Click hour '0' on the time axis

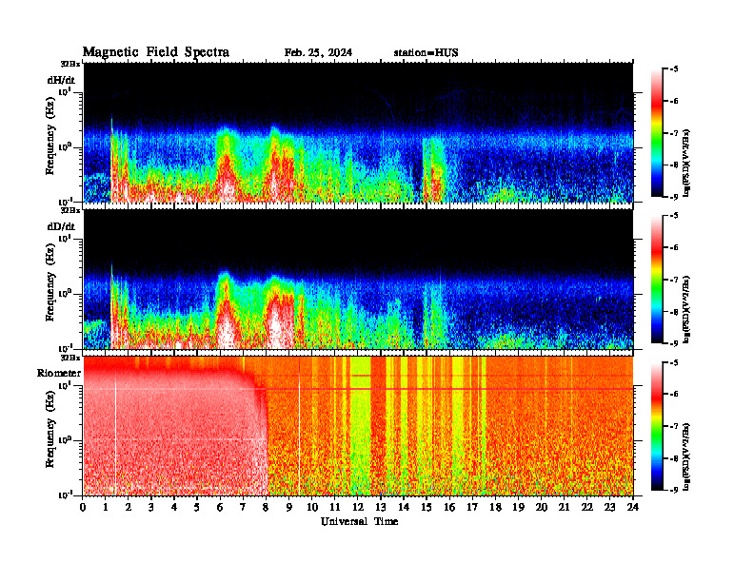pyautogui.click(x=83, y=507)
